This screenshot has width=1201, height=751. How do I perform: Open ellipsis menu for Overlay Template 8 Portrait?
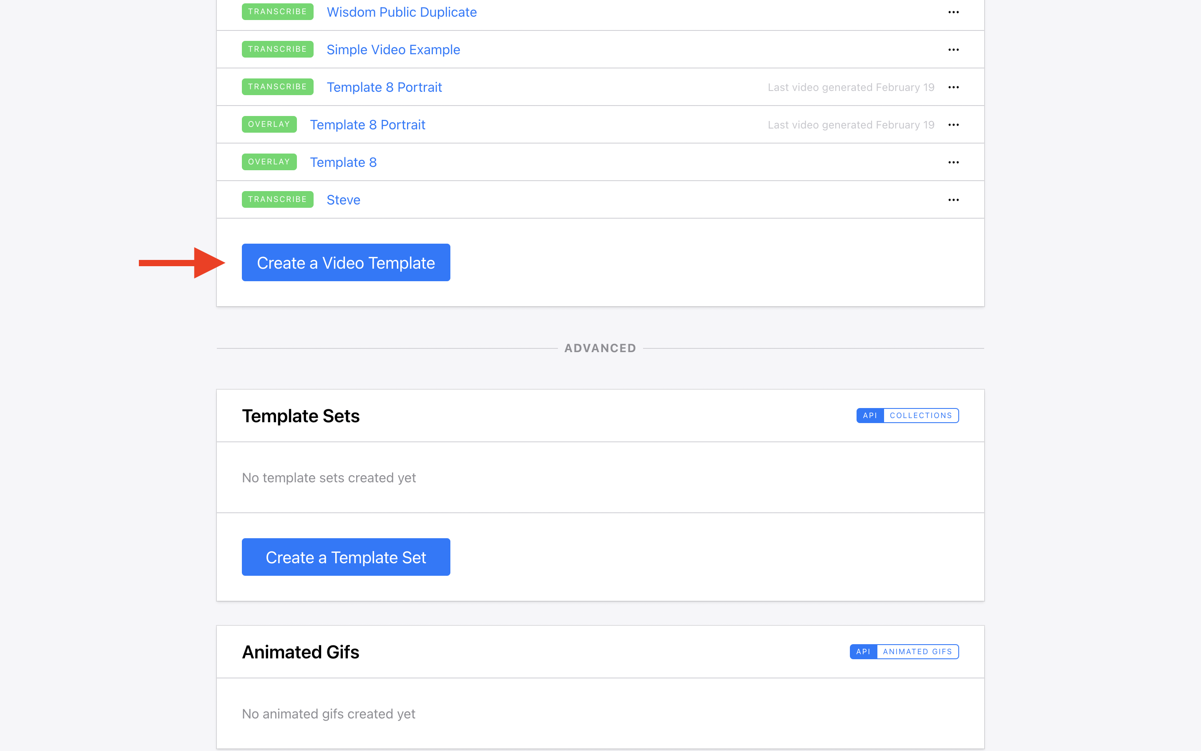(x=953, y=125)
